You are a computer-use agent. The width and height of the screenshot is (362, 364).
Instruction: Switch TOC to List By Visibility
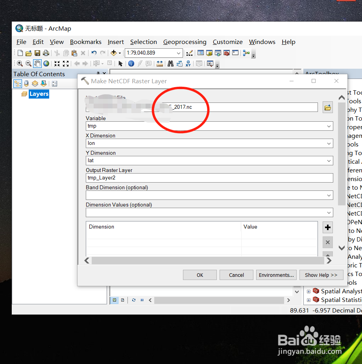[35, 84]
